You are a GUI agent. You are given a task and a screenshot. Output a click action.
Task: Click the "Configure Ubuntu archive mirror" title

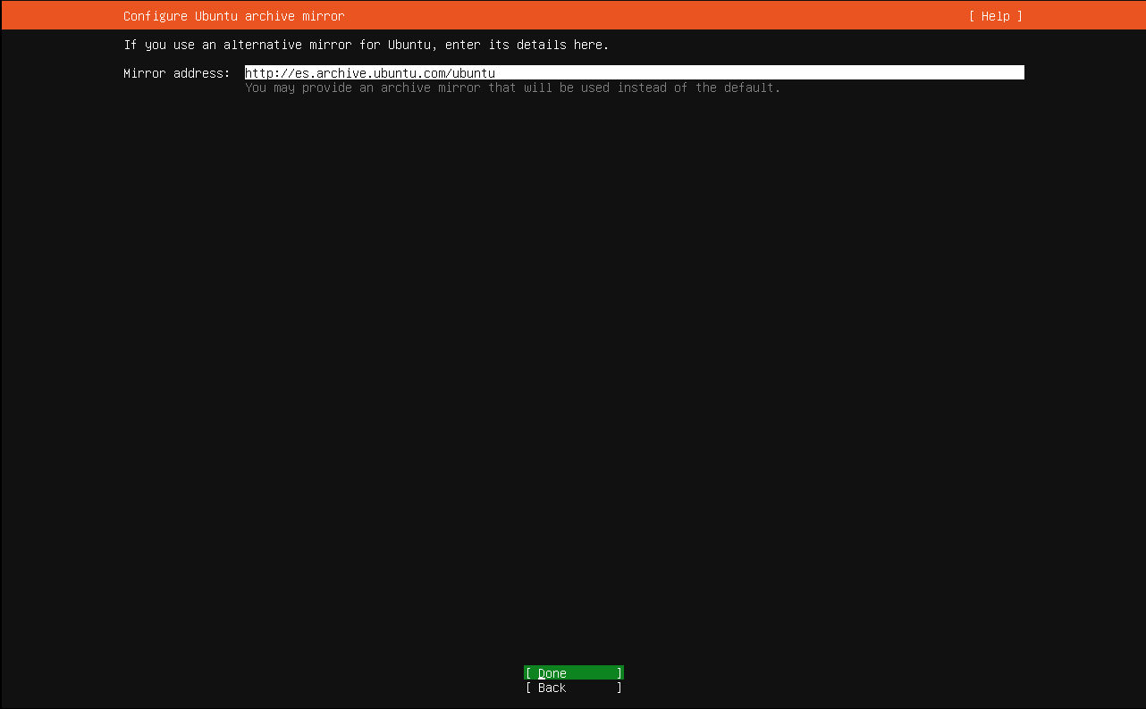point(234,16)
